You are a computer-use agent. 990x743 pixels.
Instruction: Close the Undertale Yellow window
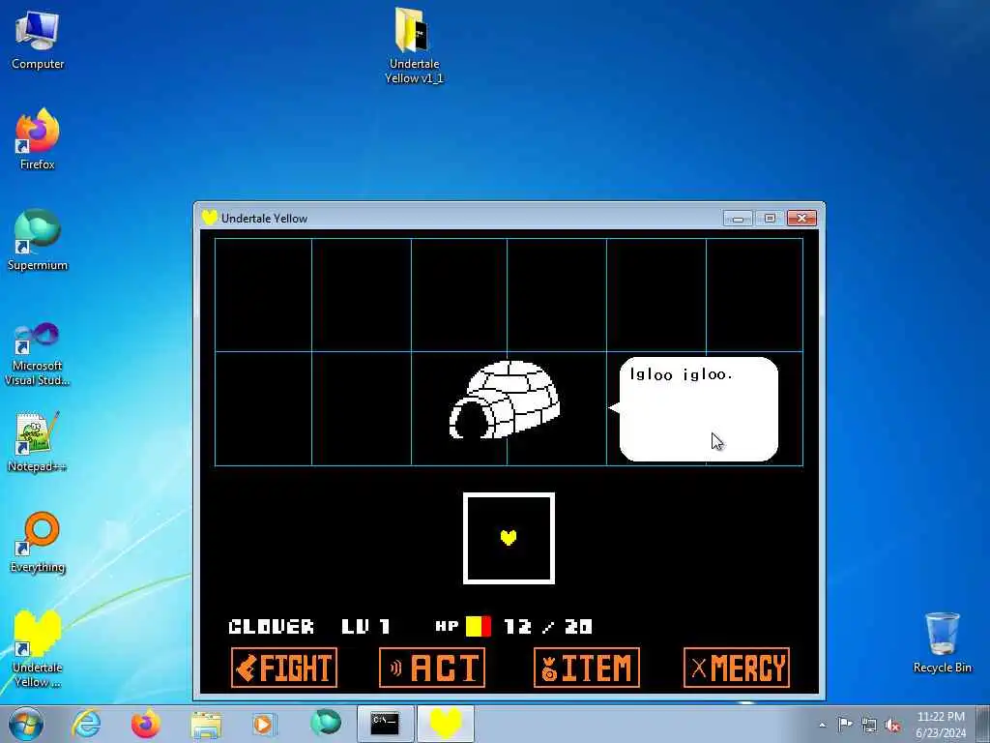tap(801, 219)
